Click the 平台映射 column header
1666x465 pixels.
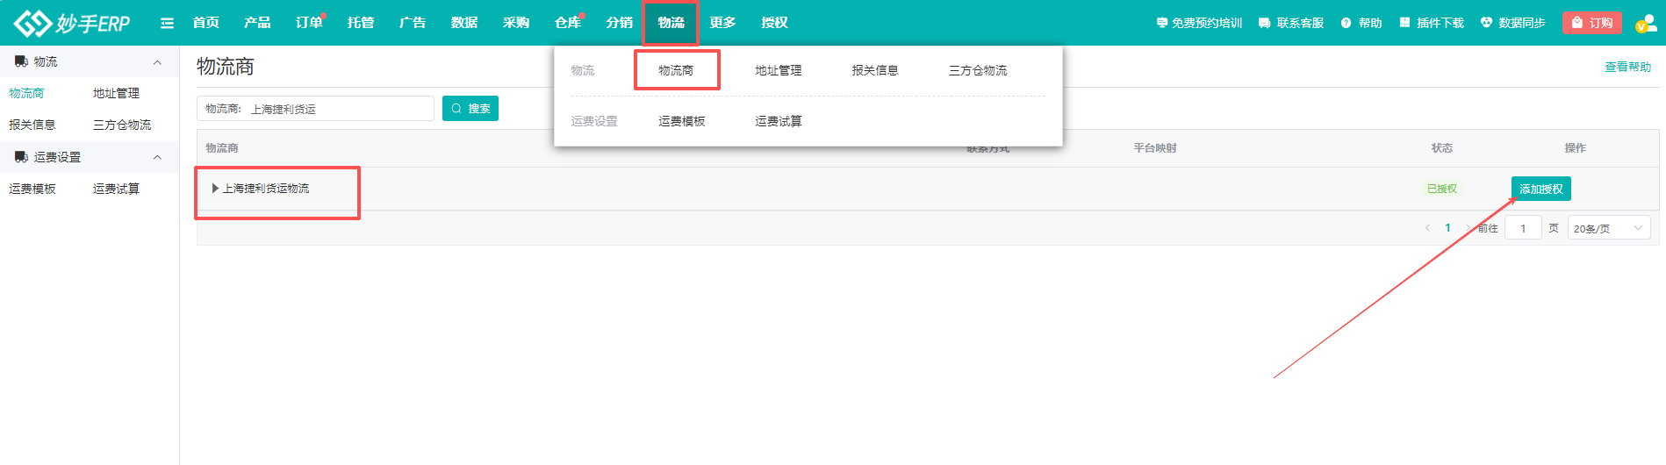tap(1155, 148)
